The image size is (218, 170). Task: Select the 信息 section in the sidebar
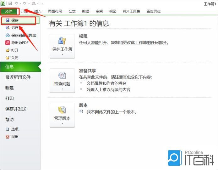point(21,67)
